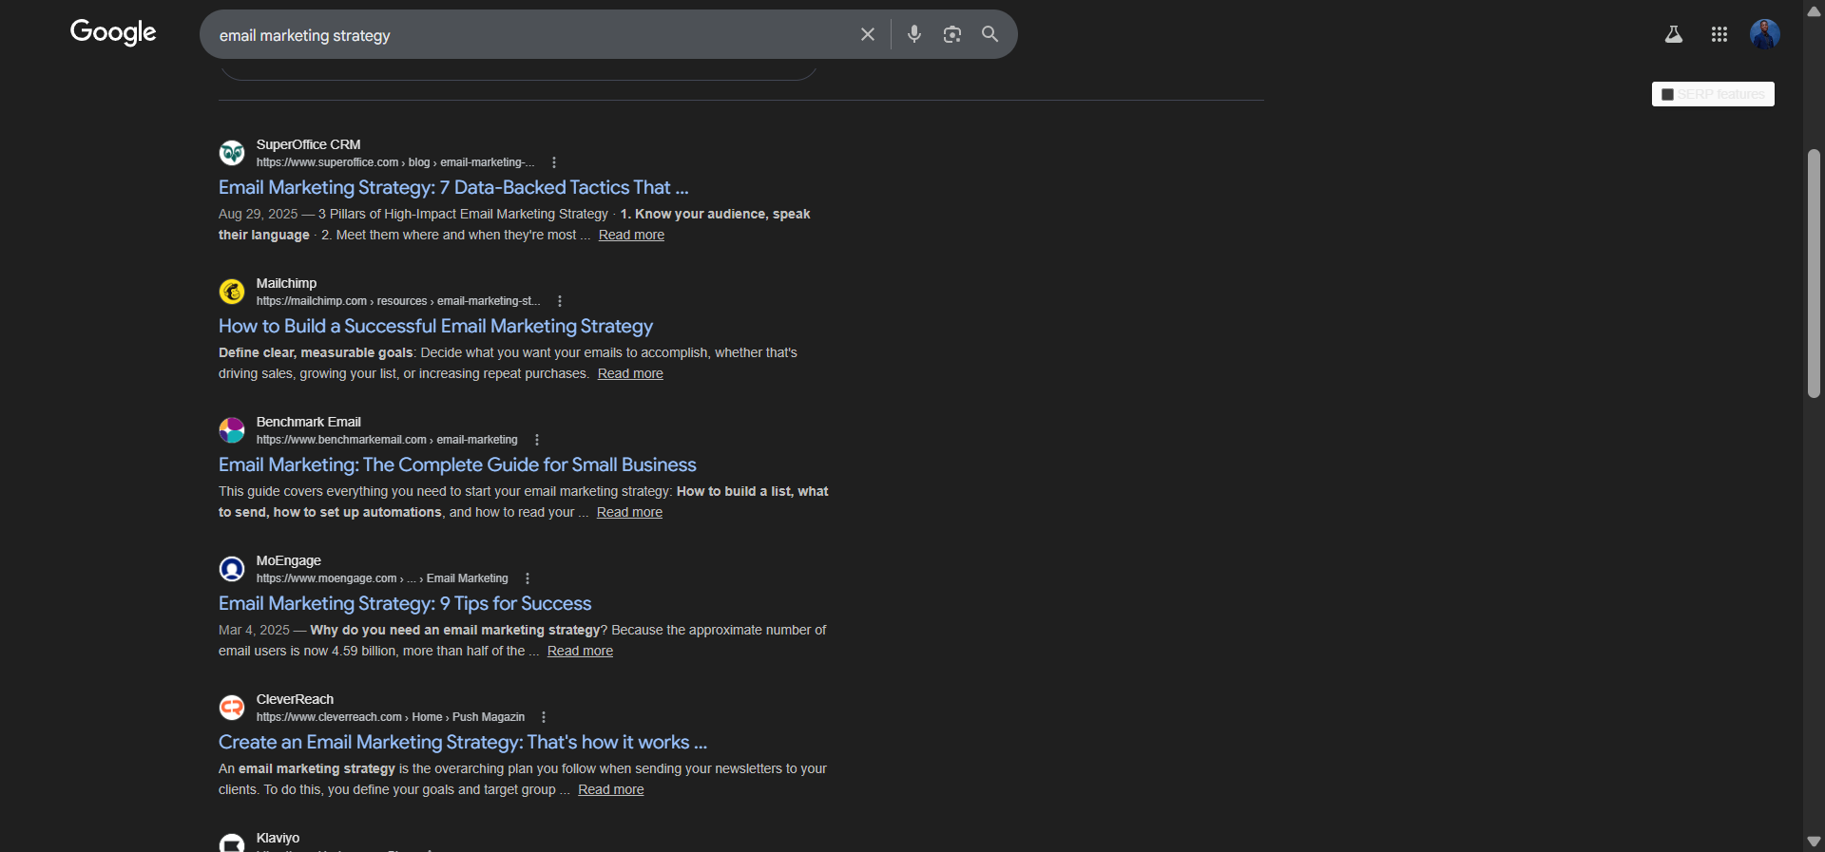Open more options for Mailchimp result
Viewport: 1825px width, 852px height.
pyautogui.click(x=560, y=301)
